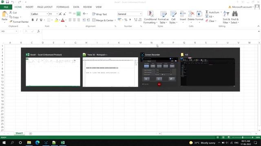
Task: Select the Screen Recorder window thumbnail
Action: 159,72
